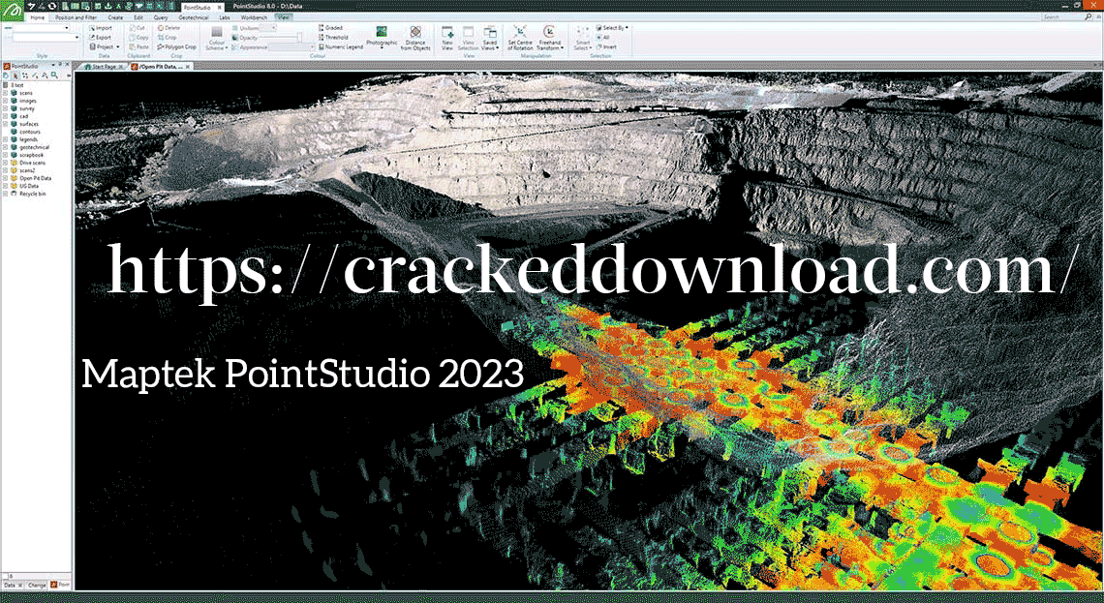Screen dimensions: 1104x603
Task: Select scans2 in the explorer tree
Action: pos(27,170)
